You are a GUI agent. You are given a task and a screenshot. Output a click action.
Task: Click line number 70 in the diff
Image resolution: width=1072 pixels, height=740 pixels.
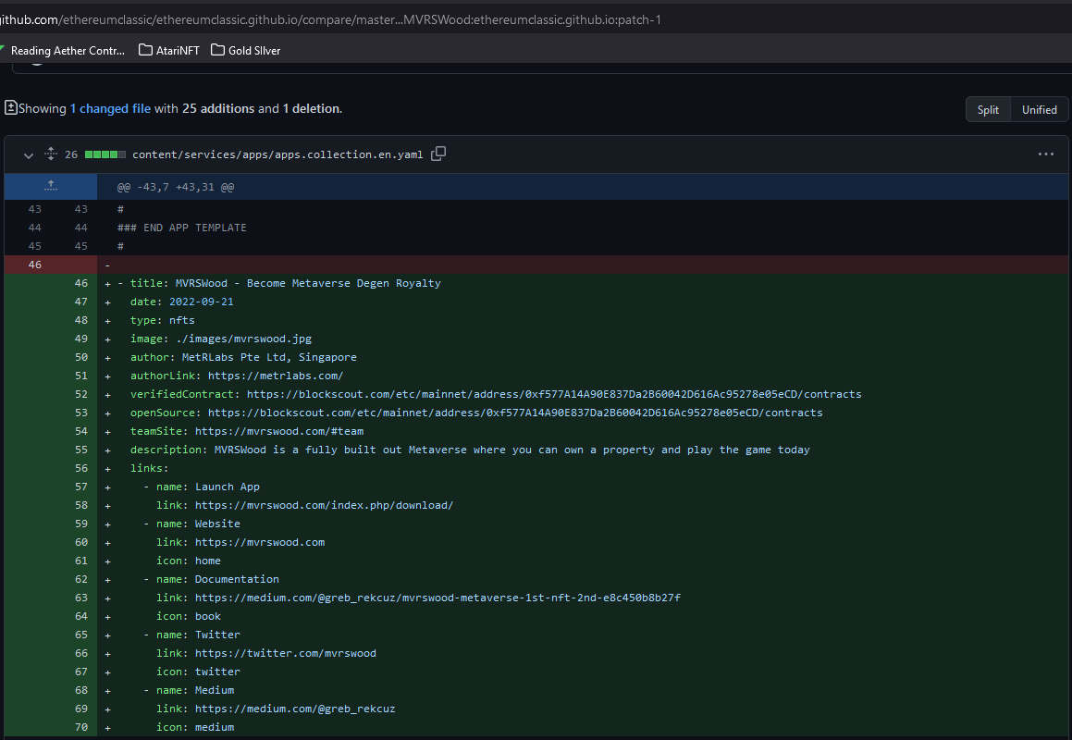(x=81, y=726)
